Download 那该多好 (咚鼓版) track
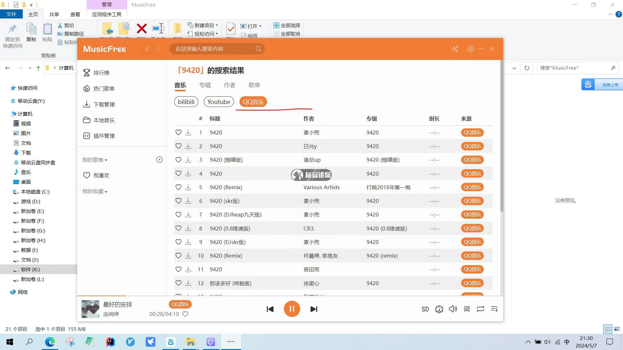The width and height of the screenshot is (623, 350). (x=188, y=283)
